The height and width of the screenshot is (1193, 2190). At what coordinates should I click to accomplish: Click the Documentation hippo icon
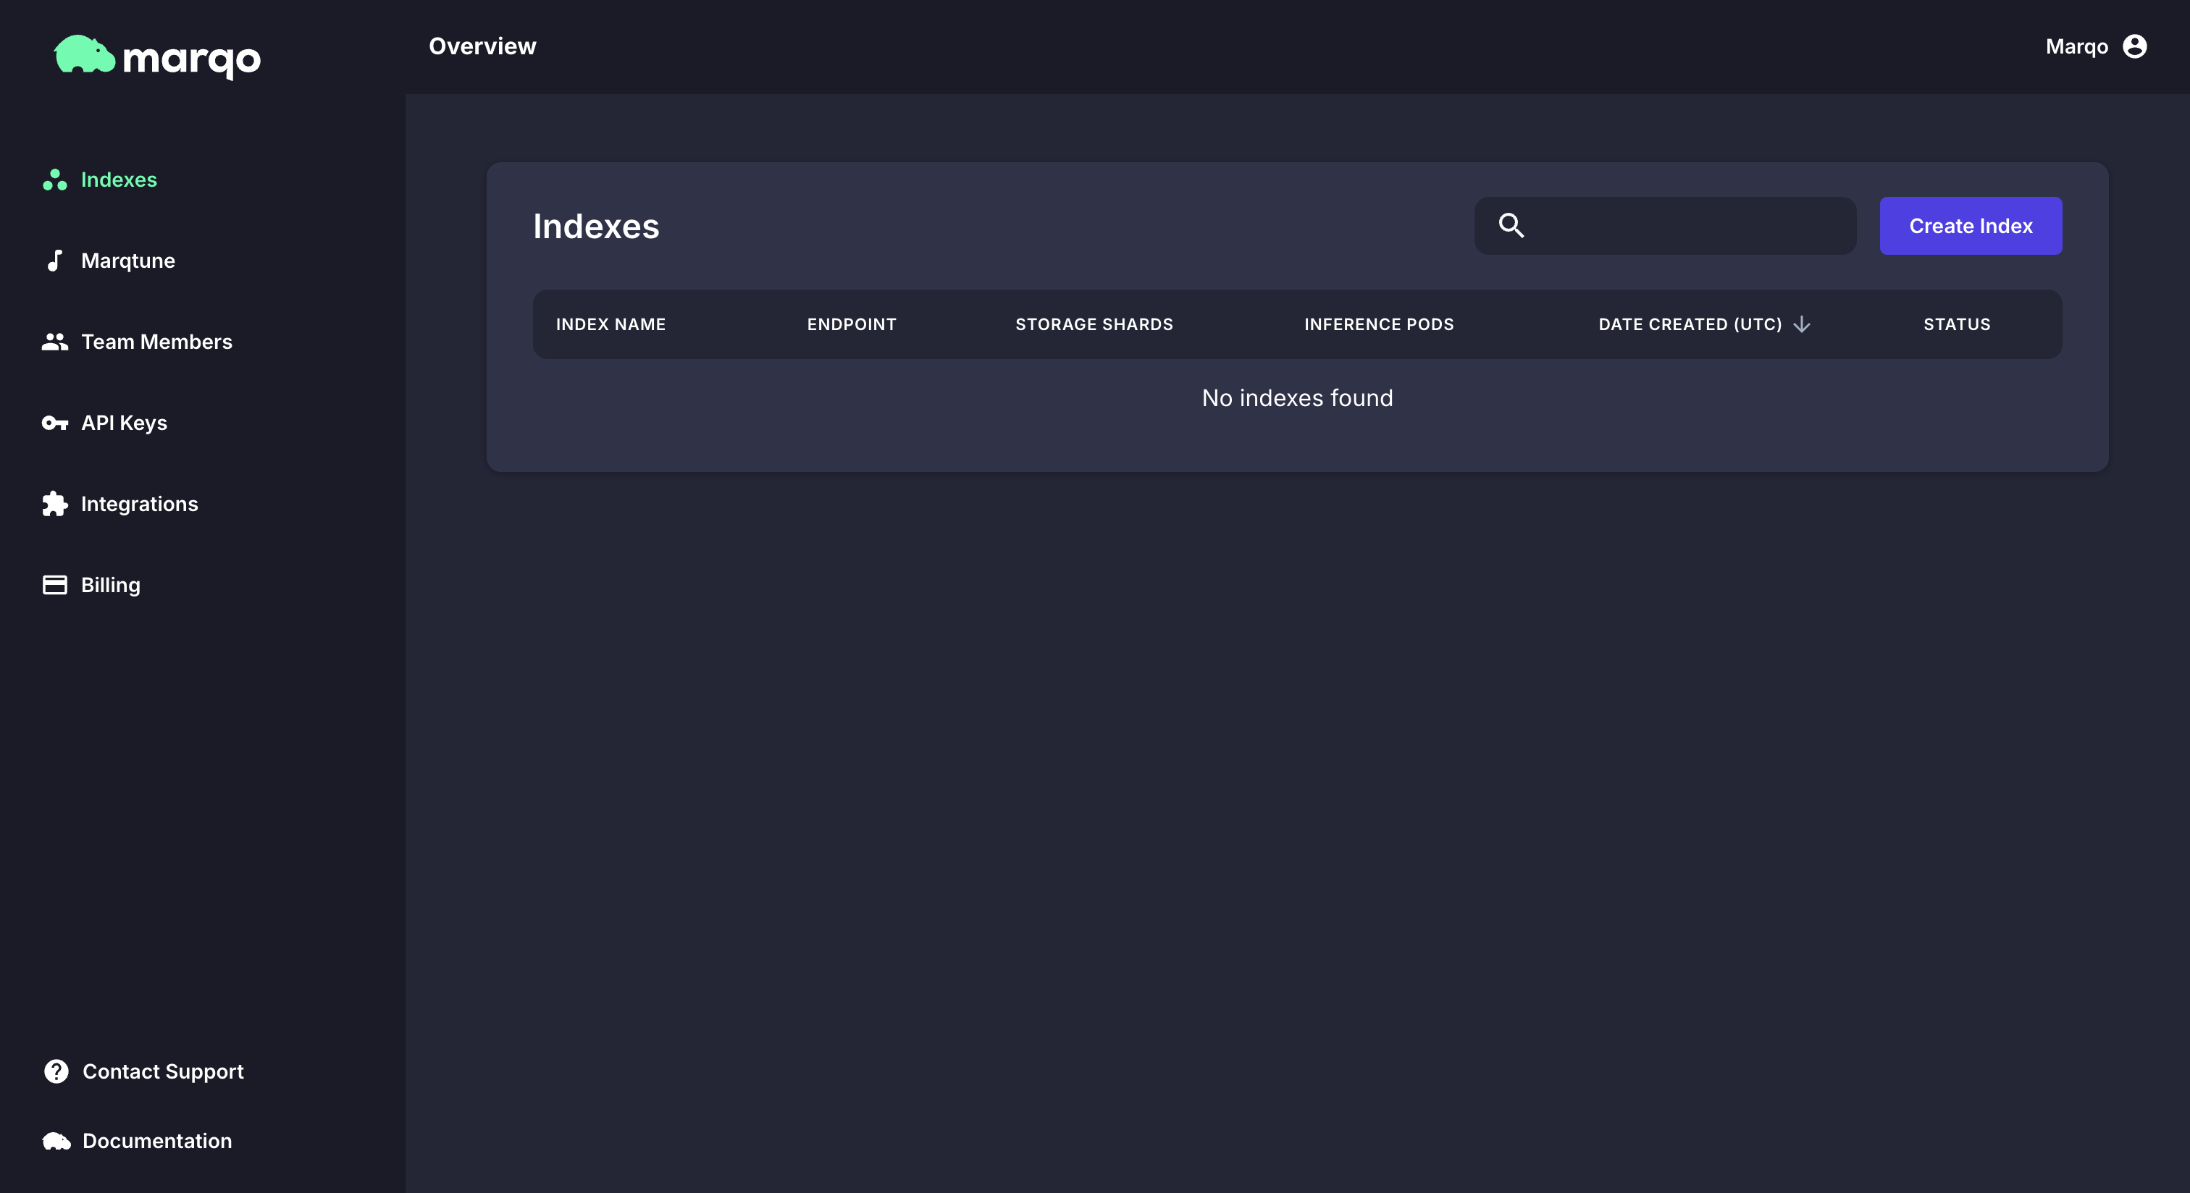[x=56, y=1141]
